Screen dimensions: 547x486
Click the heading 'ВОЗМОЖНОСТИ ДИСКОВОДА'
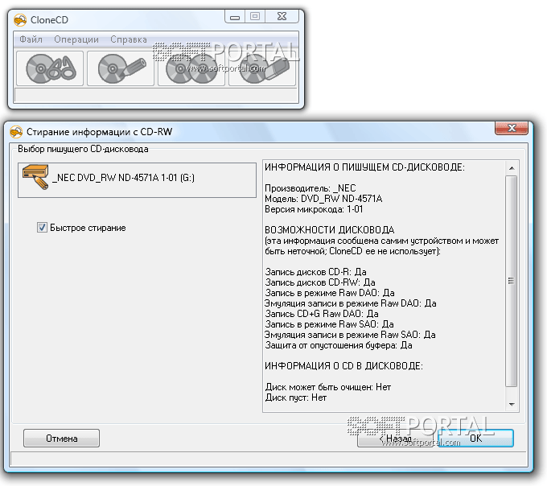[329, 230]
